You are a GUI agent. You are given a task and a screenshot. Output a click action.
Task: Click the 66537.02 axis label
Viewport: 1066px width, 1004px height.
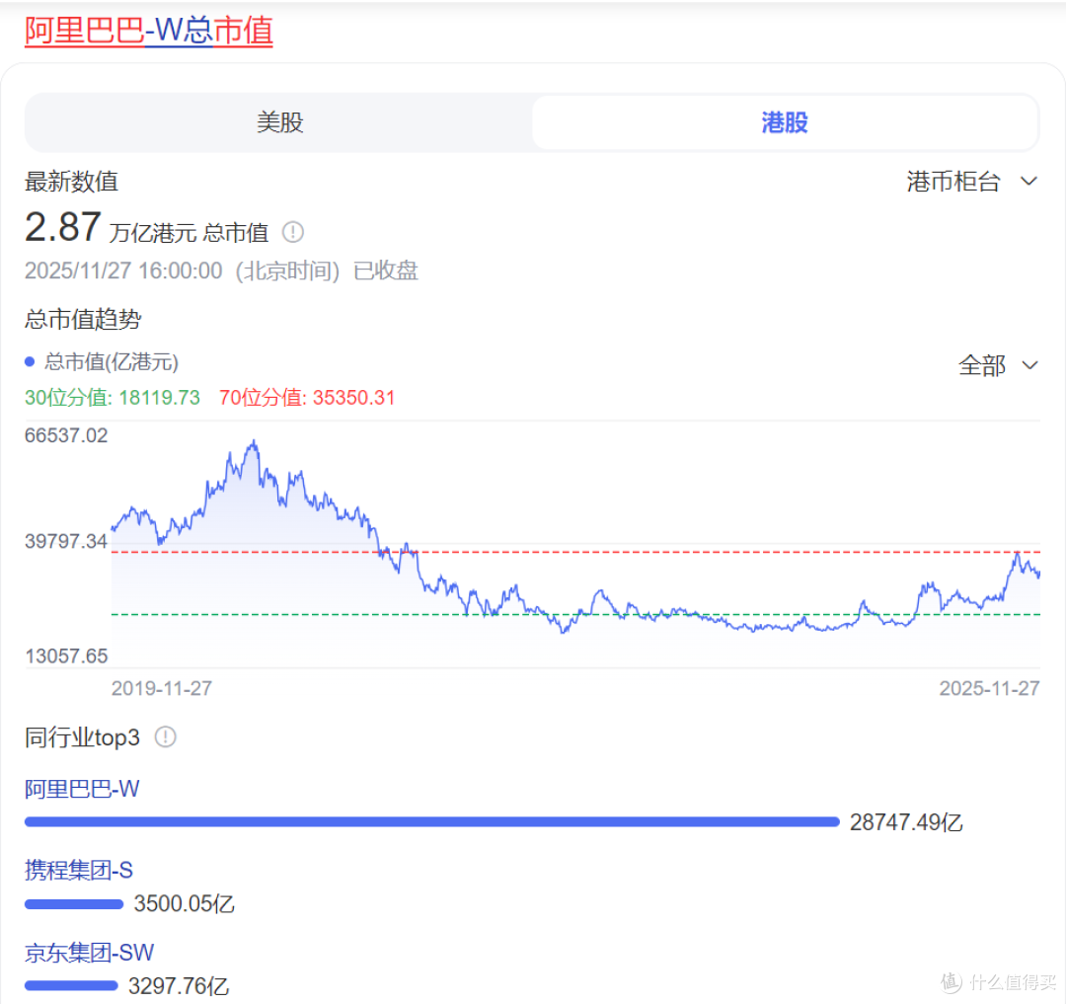(x=66, y=435)
